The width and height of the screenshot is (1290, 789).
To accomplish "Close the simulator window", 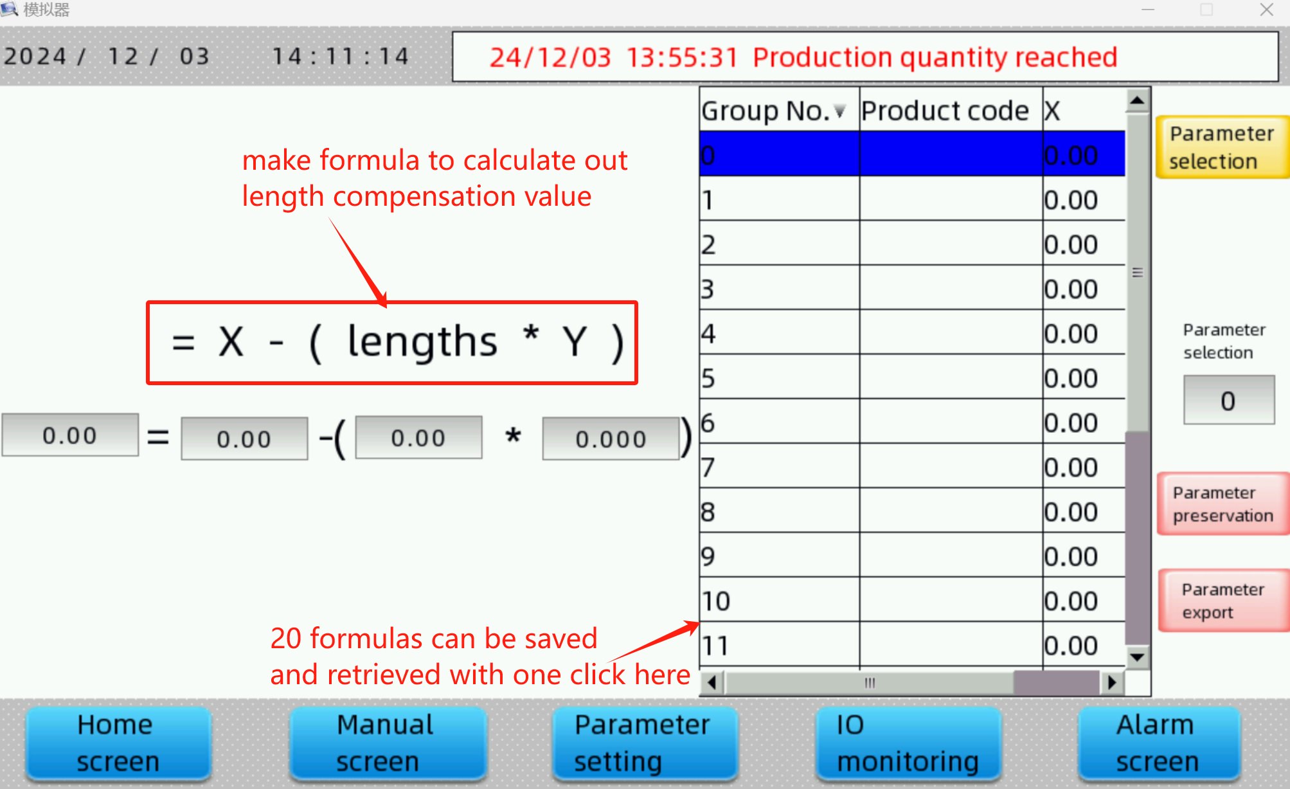I will [1266, 10].
